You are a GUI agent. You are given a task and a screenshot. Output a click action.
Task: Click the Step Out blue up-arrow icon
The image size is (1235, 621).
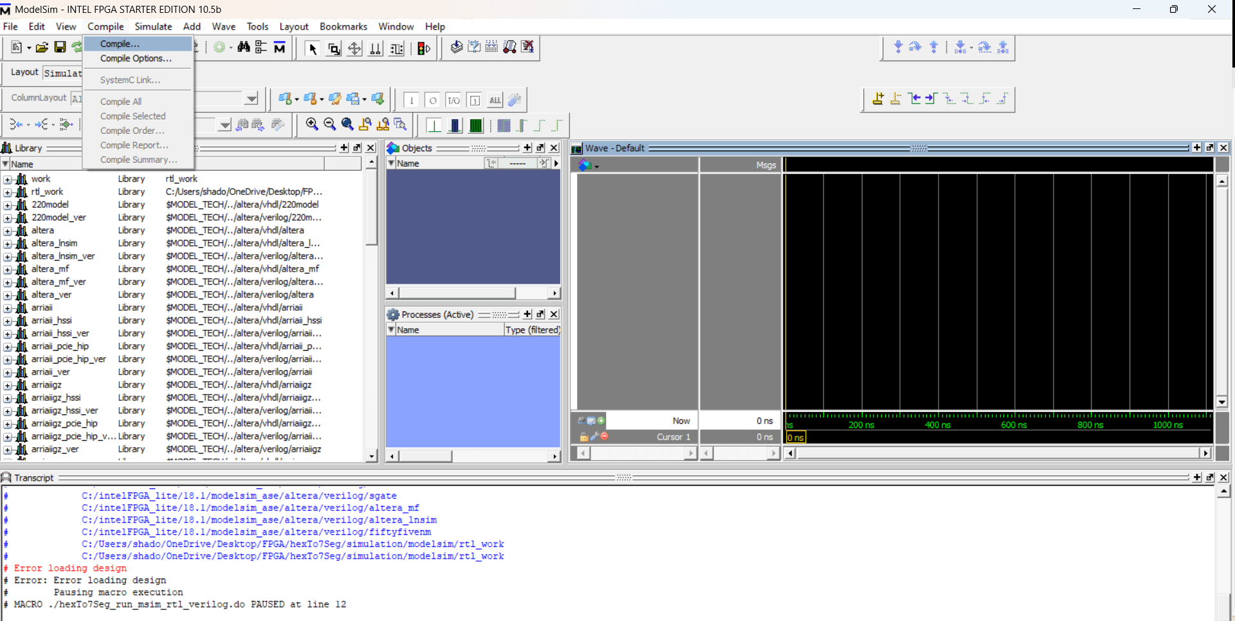[x=933, y=47]
